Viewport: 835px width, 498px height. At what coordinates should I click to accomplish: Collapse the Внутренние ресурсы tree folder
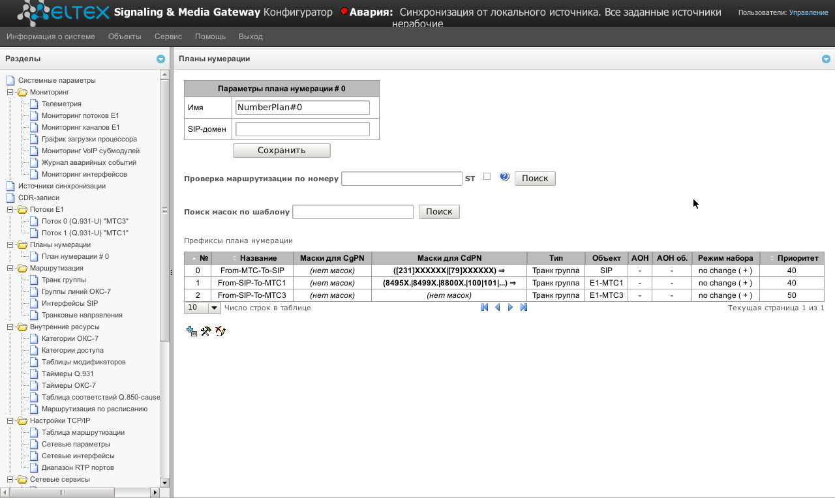point(10,327)
